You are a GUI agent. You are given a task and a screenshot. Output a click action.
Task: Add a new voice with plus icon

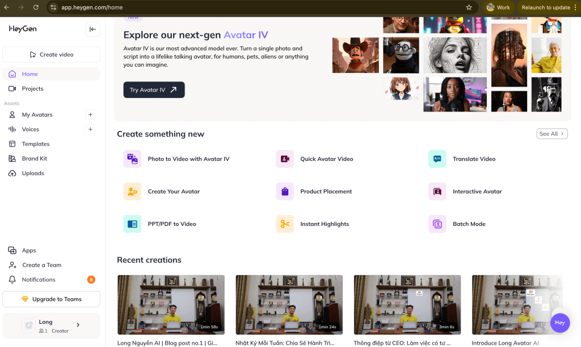click(90, 129)
